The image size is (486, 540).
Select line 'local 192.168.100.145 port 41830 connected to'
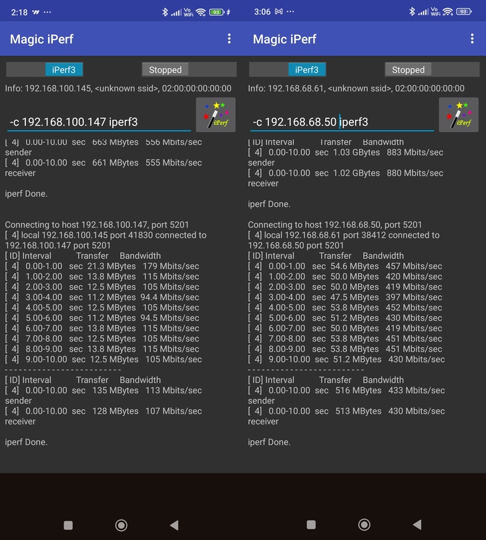105,235
